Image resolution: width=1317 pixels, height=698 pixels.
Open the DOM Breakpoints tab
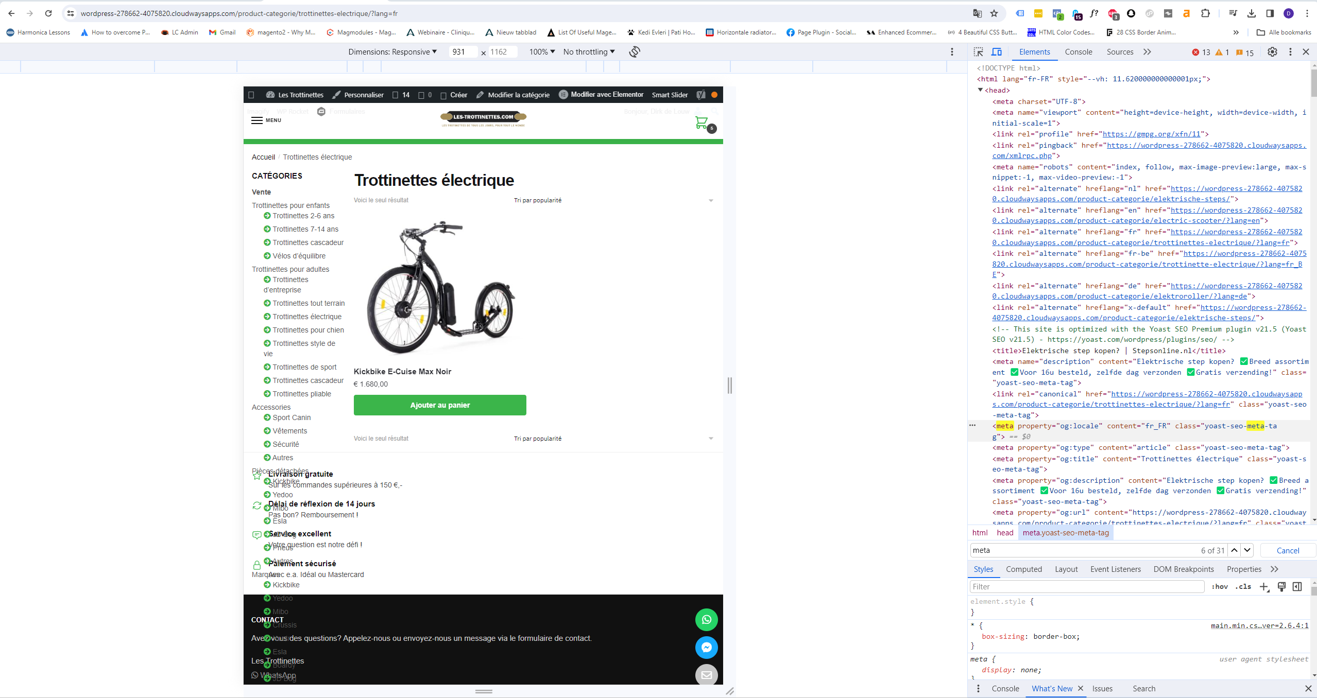tap(1184, 569)
